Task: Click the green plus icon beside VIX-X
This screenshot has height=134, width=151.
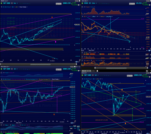Action: pos(82,3)
